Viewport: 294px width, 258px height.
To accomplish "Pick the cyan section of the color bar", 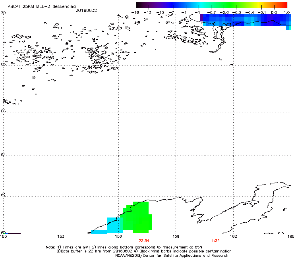I will pyautogui.click(x=201, y=5).
